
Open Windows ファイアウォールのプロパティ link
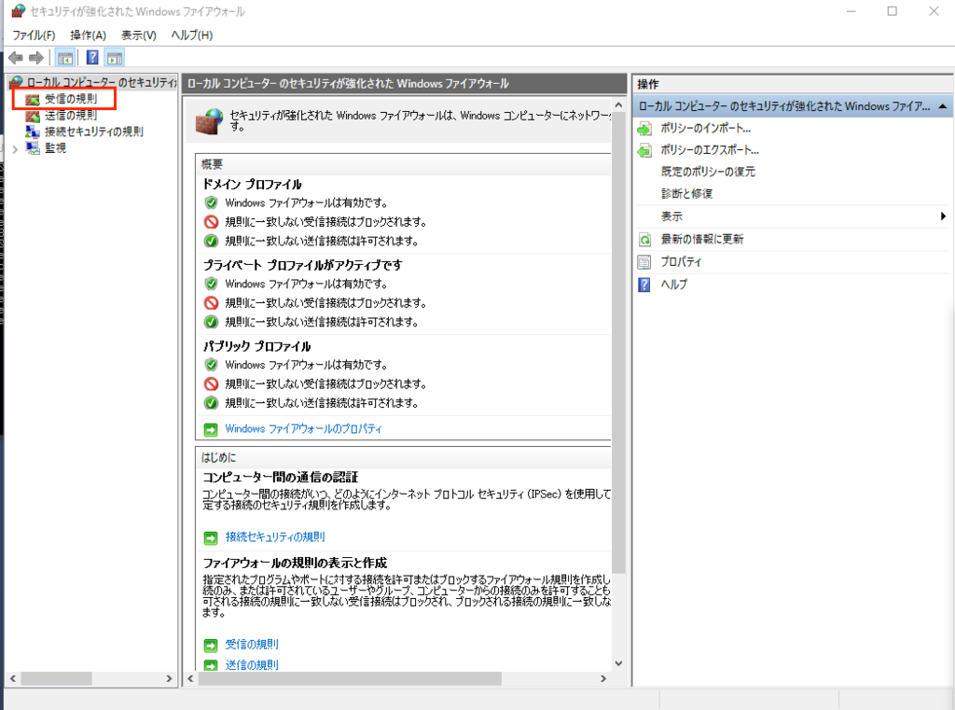[303, 429]
